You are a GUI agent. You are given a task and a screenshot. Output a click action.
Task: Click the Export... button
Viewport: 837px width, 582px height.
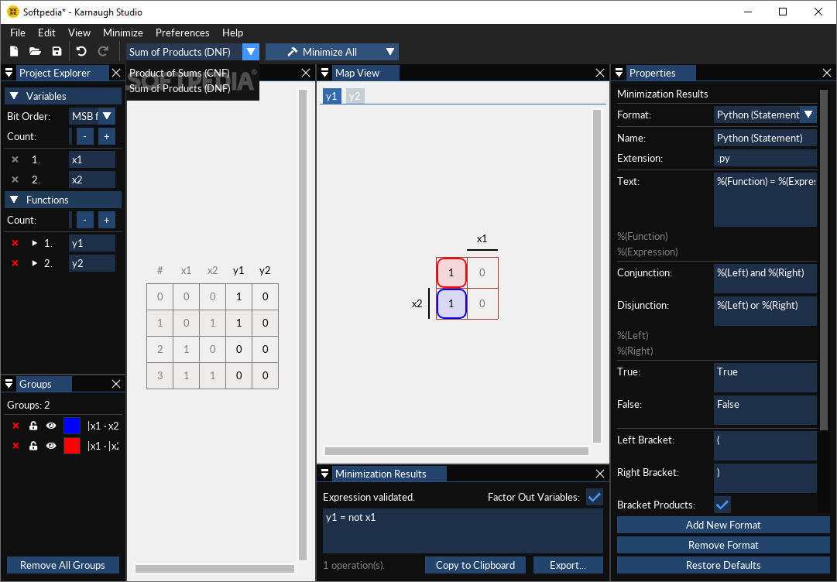pyautogui.click(x=568, y=565)
